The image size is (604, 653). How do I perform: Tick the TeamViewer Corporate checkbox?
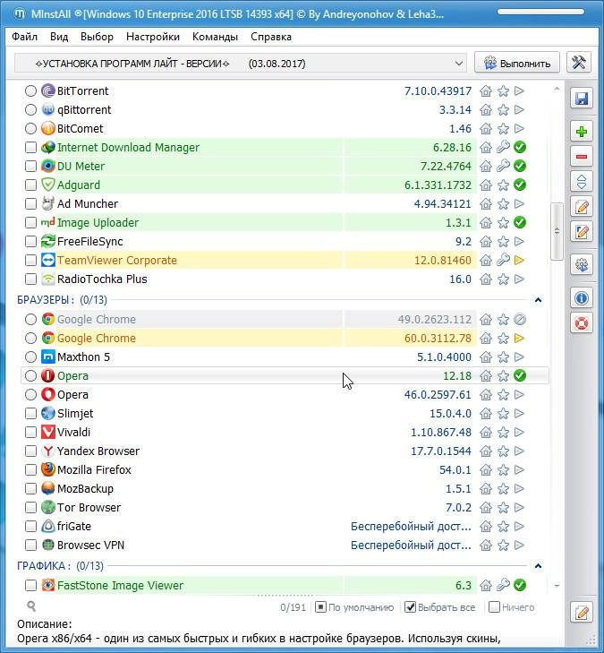pyautogui.click(x=30, y=261)
